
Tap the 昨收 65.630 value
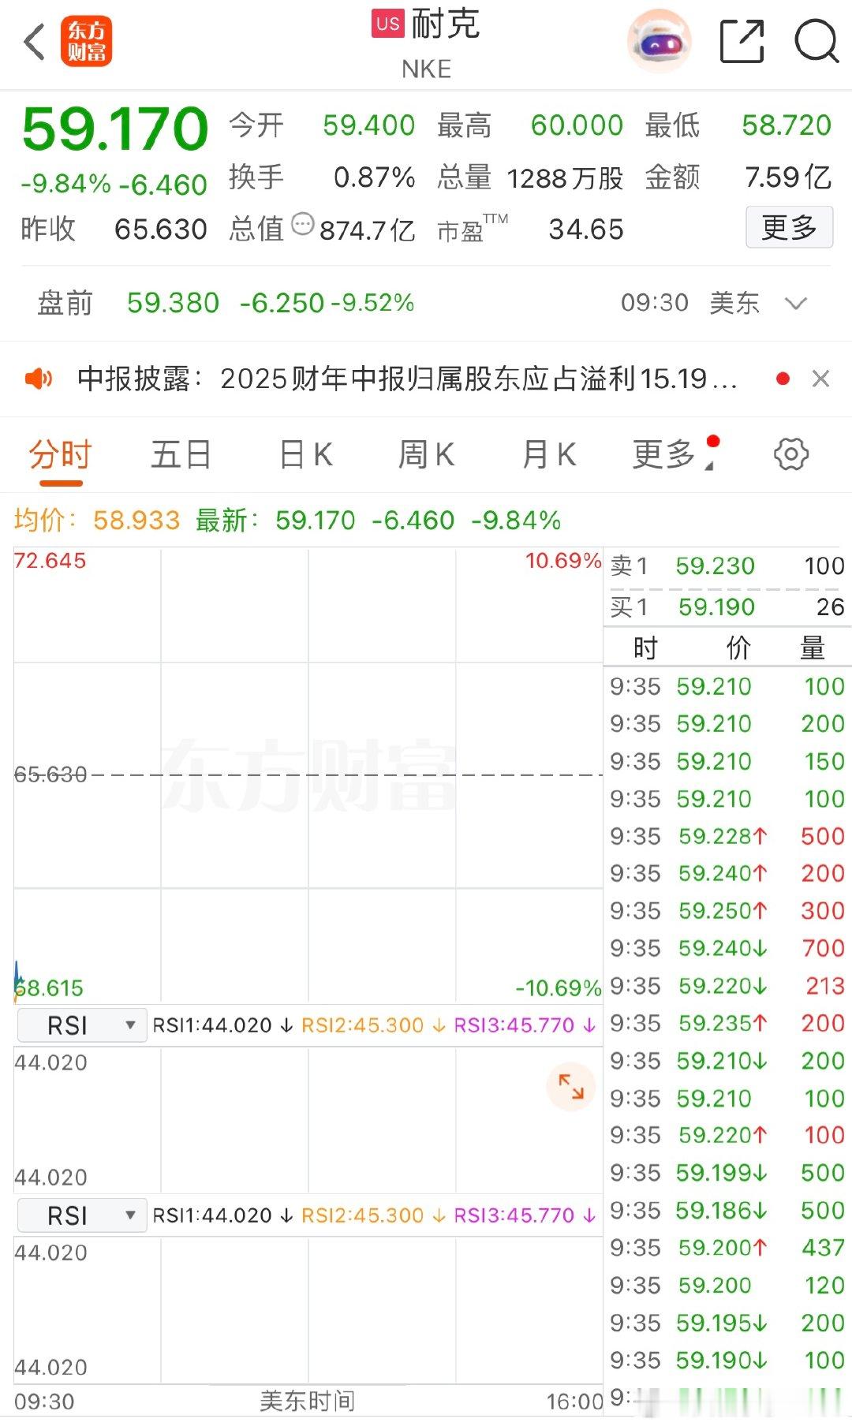[161, 230]
